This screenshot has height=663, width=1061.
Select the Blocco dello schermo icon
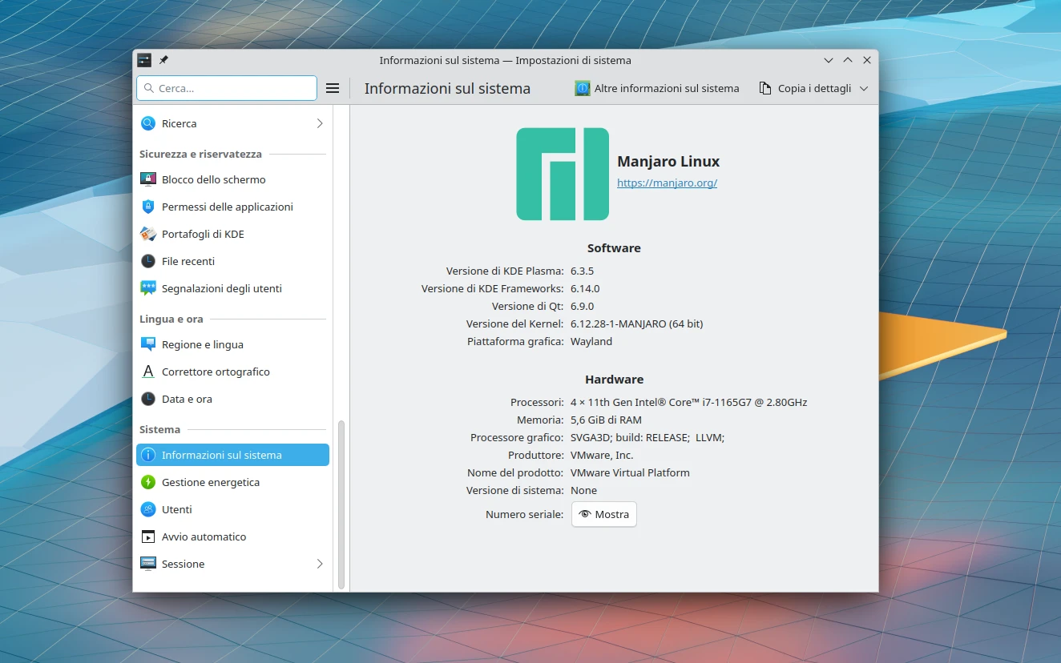pyautogui.click(x=148, y=179)
